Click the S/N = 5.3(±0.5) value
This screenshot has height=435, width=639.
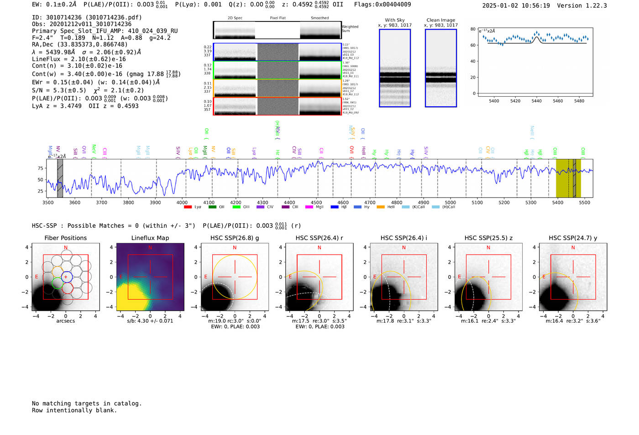(59, 90)
